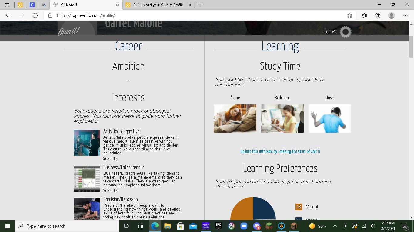Open Epic Games launcher in taskbar
This screenshot has width=414, height=232.
pos(218,226)
